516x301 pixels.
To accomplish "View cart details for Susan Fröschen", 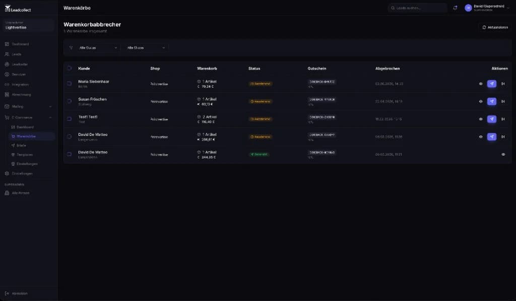I will click(x=481, y=102).
